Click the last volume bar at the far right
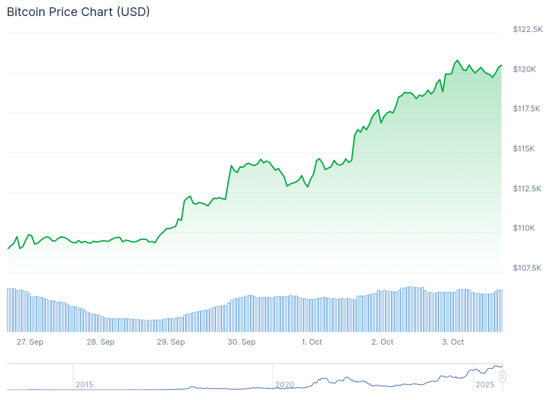This screenshot has height=400, width=549. 502,311
